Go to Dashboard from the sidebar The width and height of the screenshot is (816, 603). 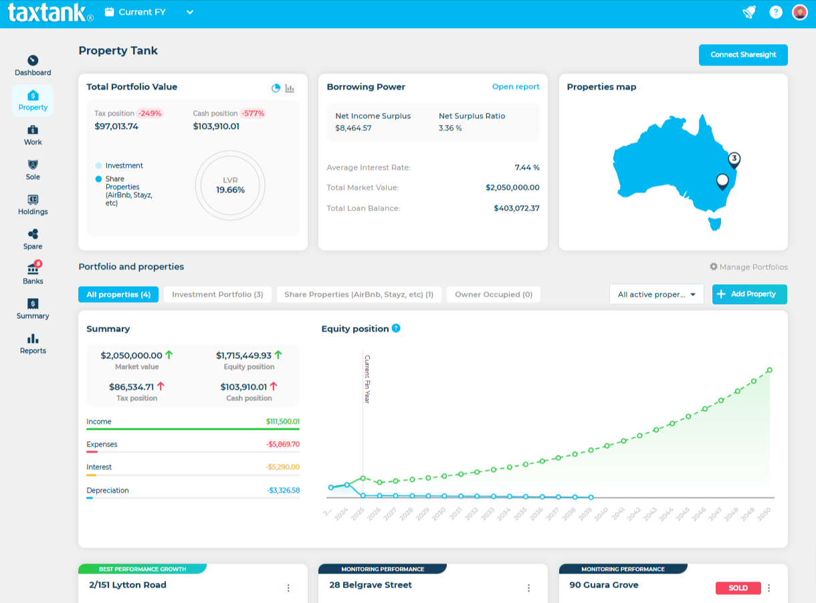[32, 64]
